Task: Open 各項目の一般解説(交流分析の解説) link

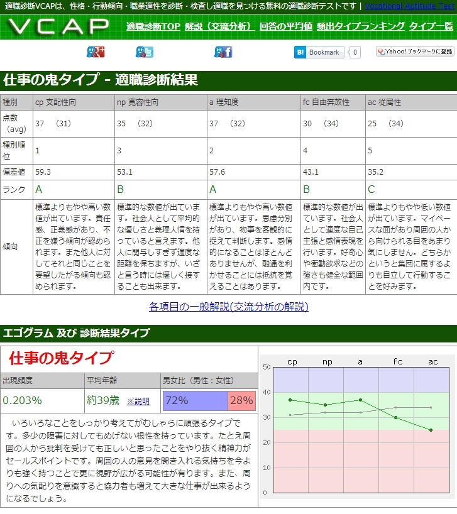Action: pyautogui.click(x=228, y=307)
